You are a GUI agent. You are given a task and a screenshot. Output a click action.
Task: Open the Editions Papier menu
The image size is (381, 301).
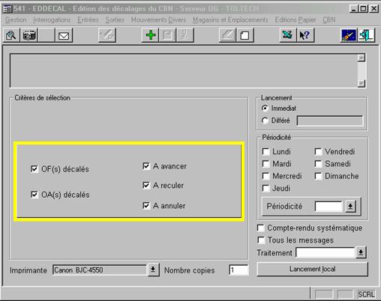(295, 19)
